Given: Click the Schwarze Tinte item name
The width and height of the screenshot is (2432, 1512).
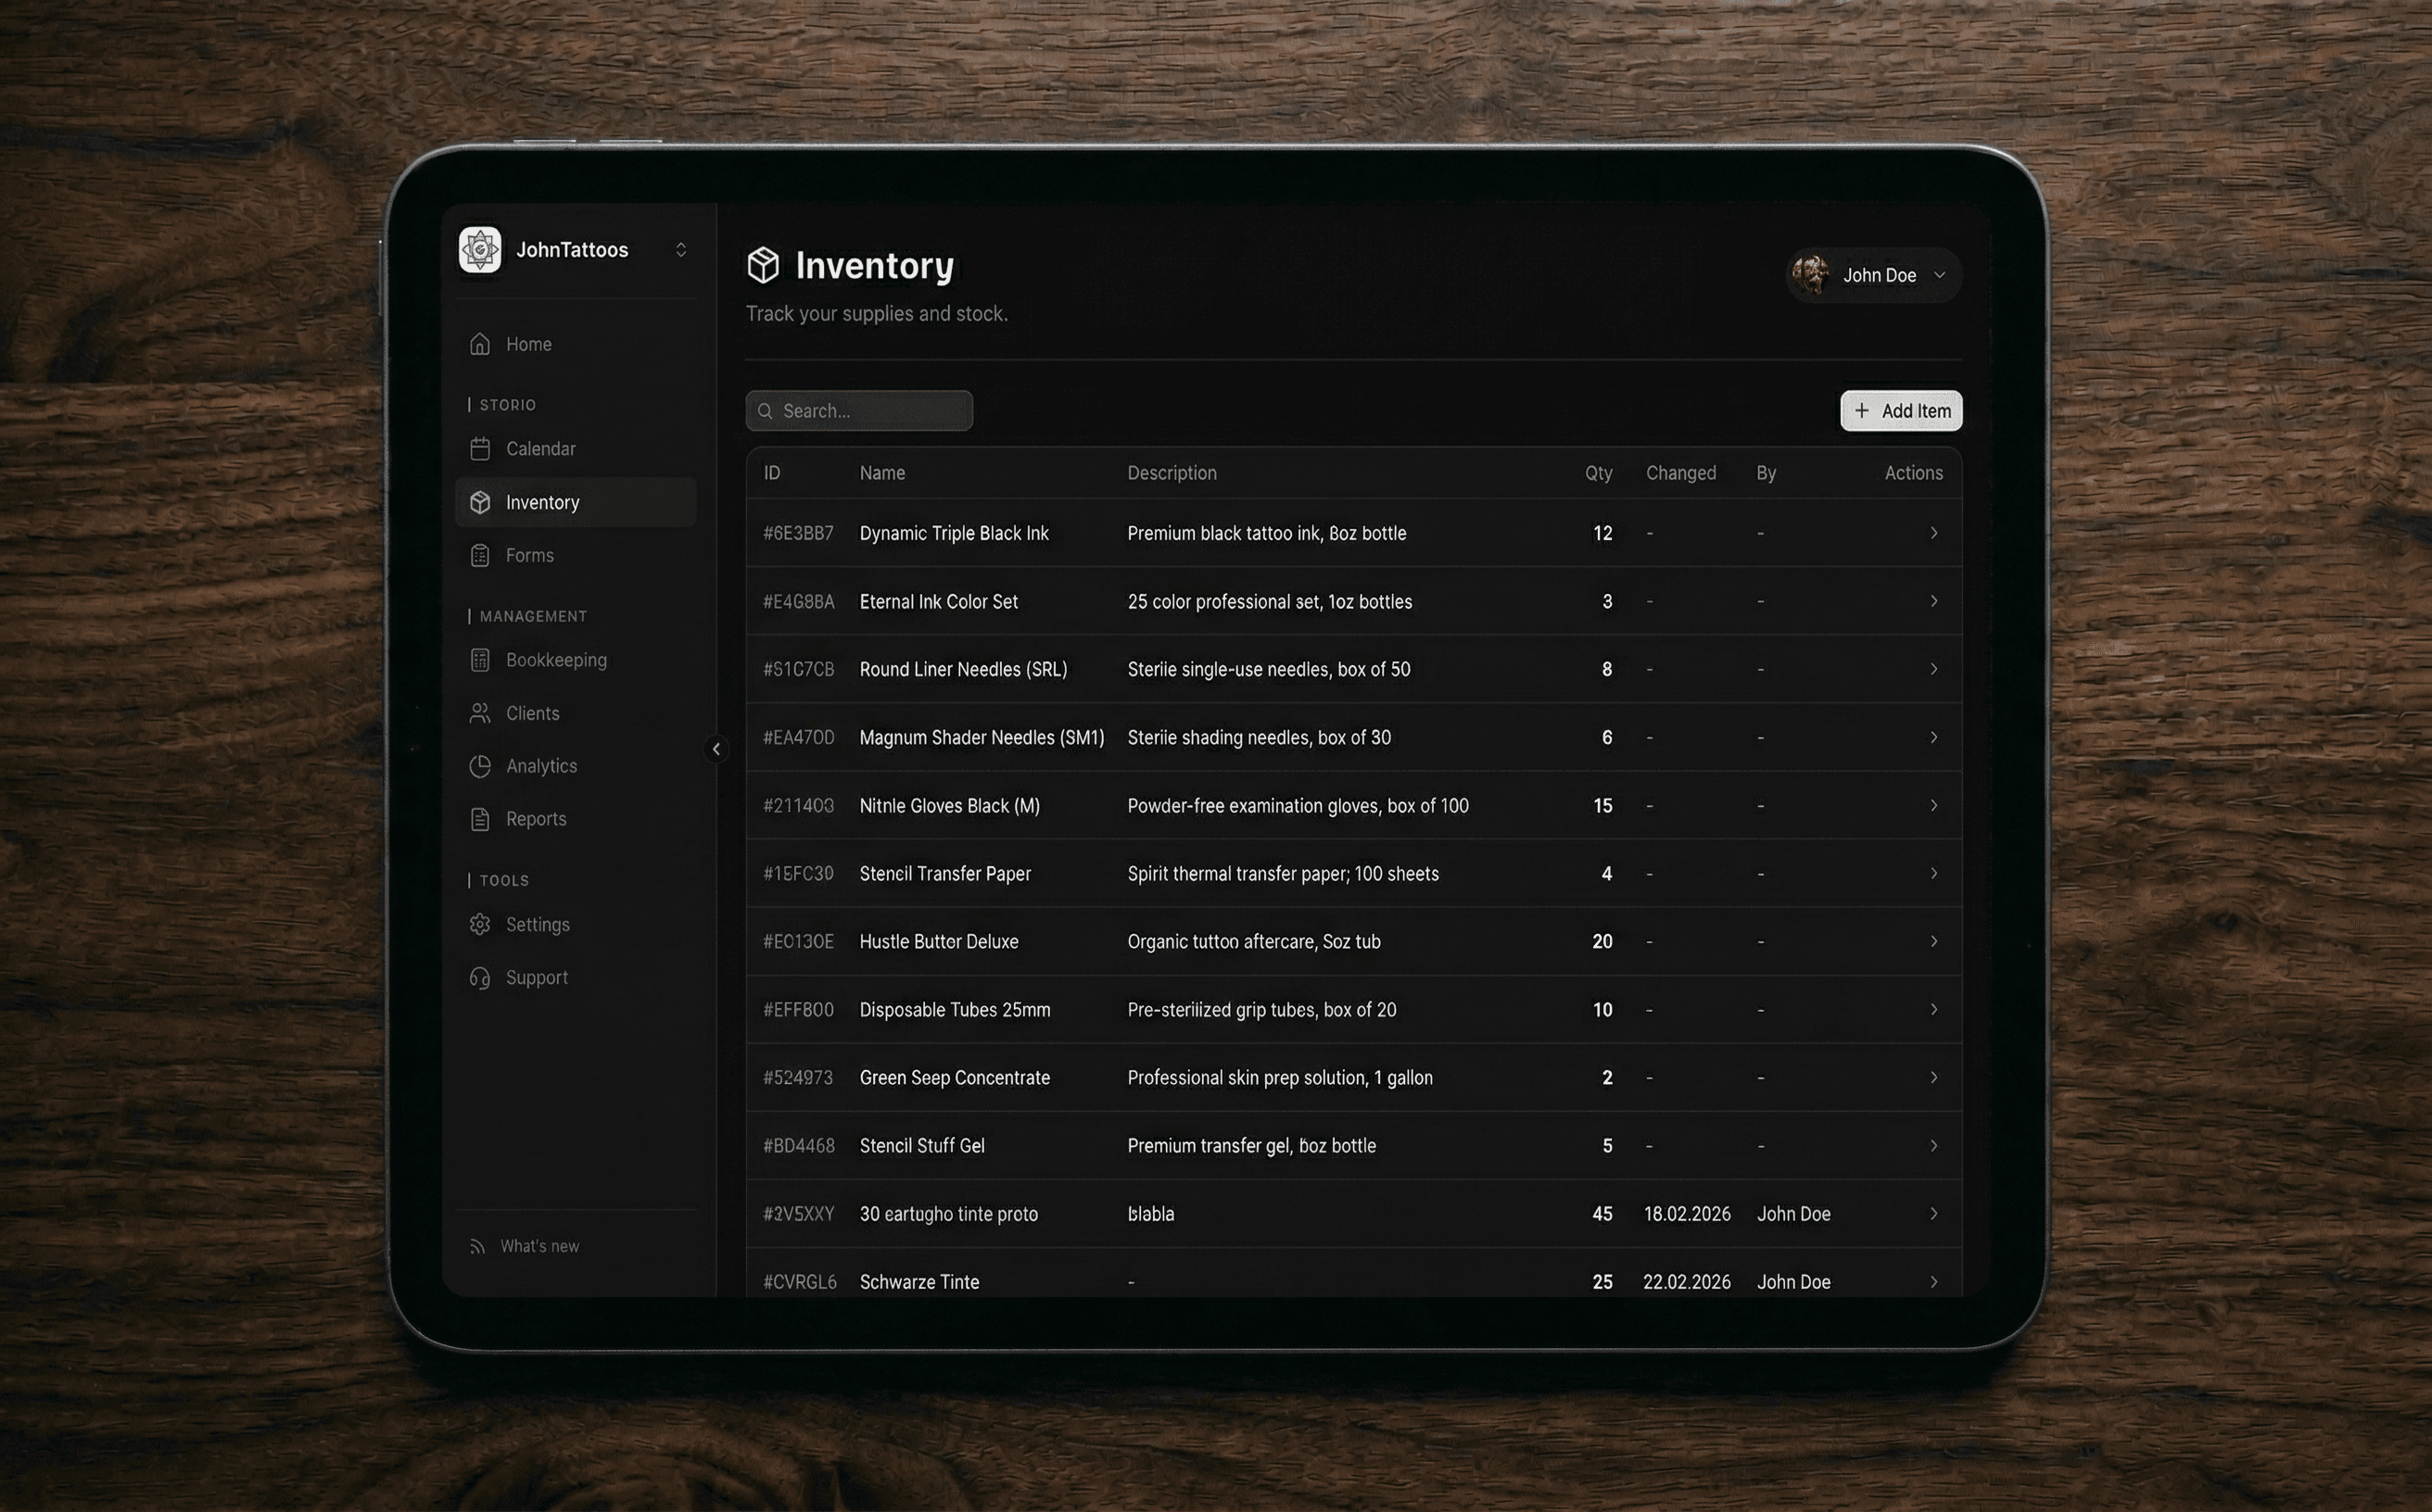Looking at the screenshot, I should pos(918,1281).
